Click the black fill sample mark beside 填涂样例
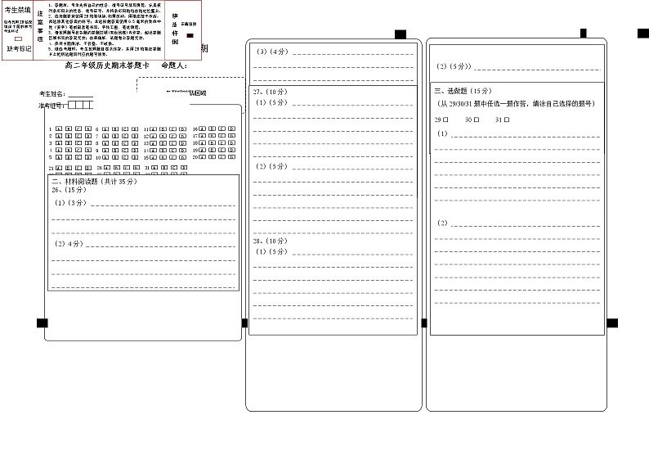 [190, 36]
